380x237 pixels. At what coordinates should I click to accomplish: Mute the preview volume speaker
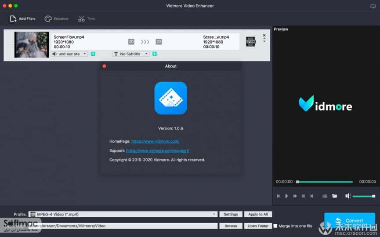point(348,196)
